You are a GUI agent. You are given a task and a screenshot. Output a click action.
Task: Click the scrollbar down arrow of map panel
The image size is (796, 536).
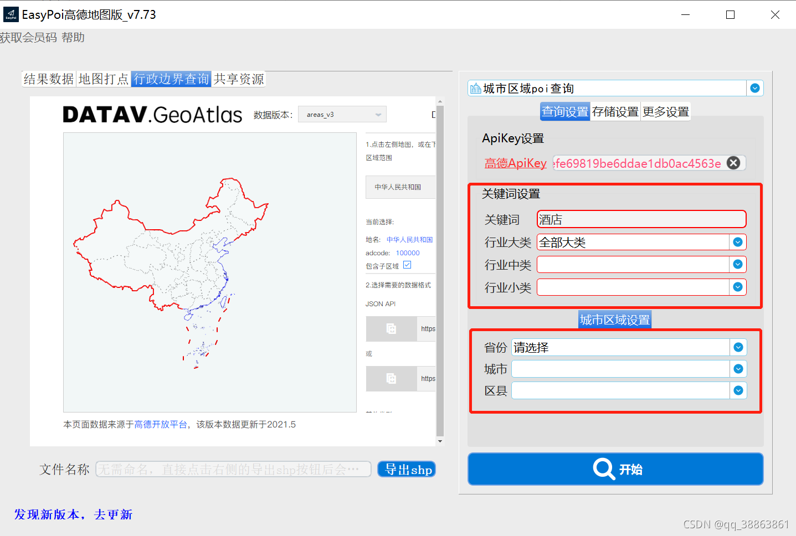[440, 441]
